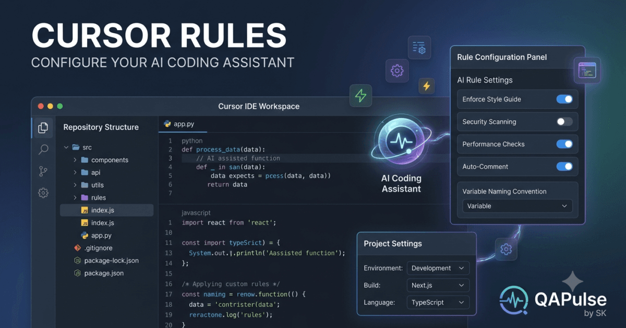Click the Cursor IDE Workspace window title
This screenshot has height=328, width=626.
pyautogui.click(x=259, y=106)
